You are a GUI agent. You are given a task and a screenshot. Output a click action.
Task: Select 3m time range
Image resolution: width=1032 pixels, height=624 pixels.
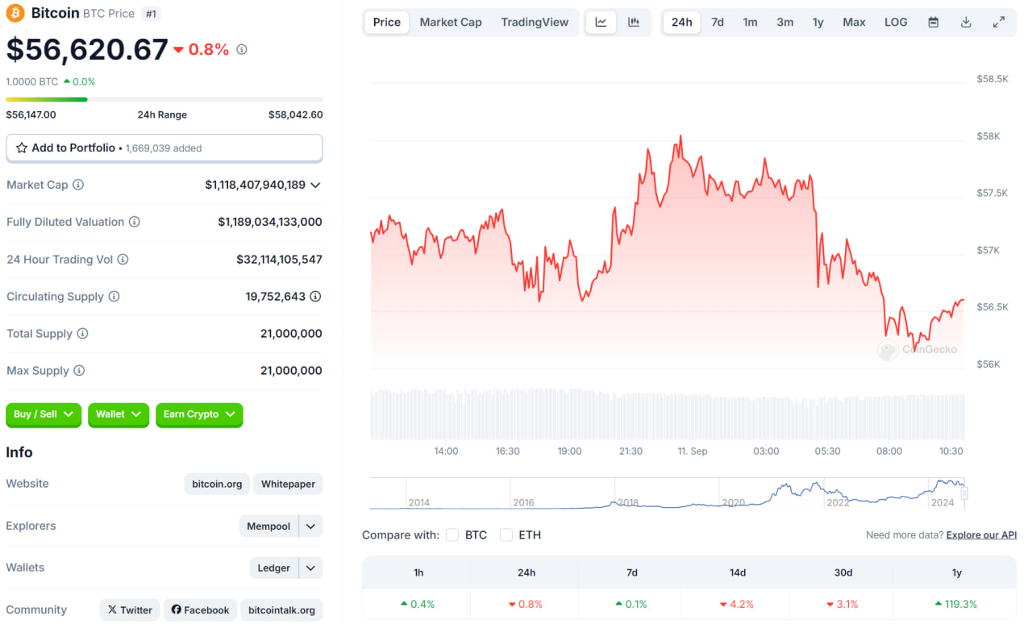(784, 23)
